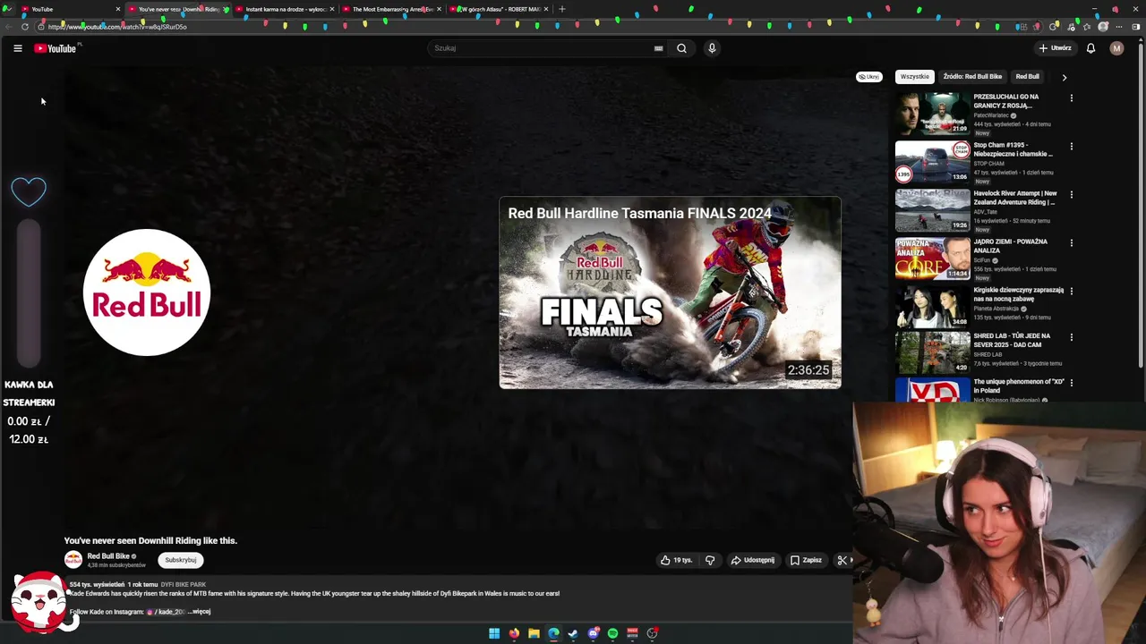Open options menu for SHRED LAB video
The height and width of the screenshot is (644, 1146).
(x=1071, y=337)
